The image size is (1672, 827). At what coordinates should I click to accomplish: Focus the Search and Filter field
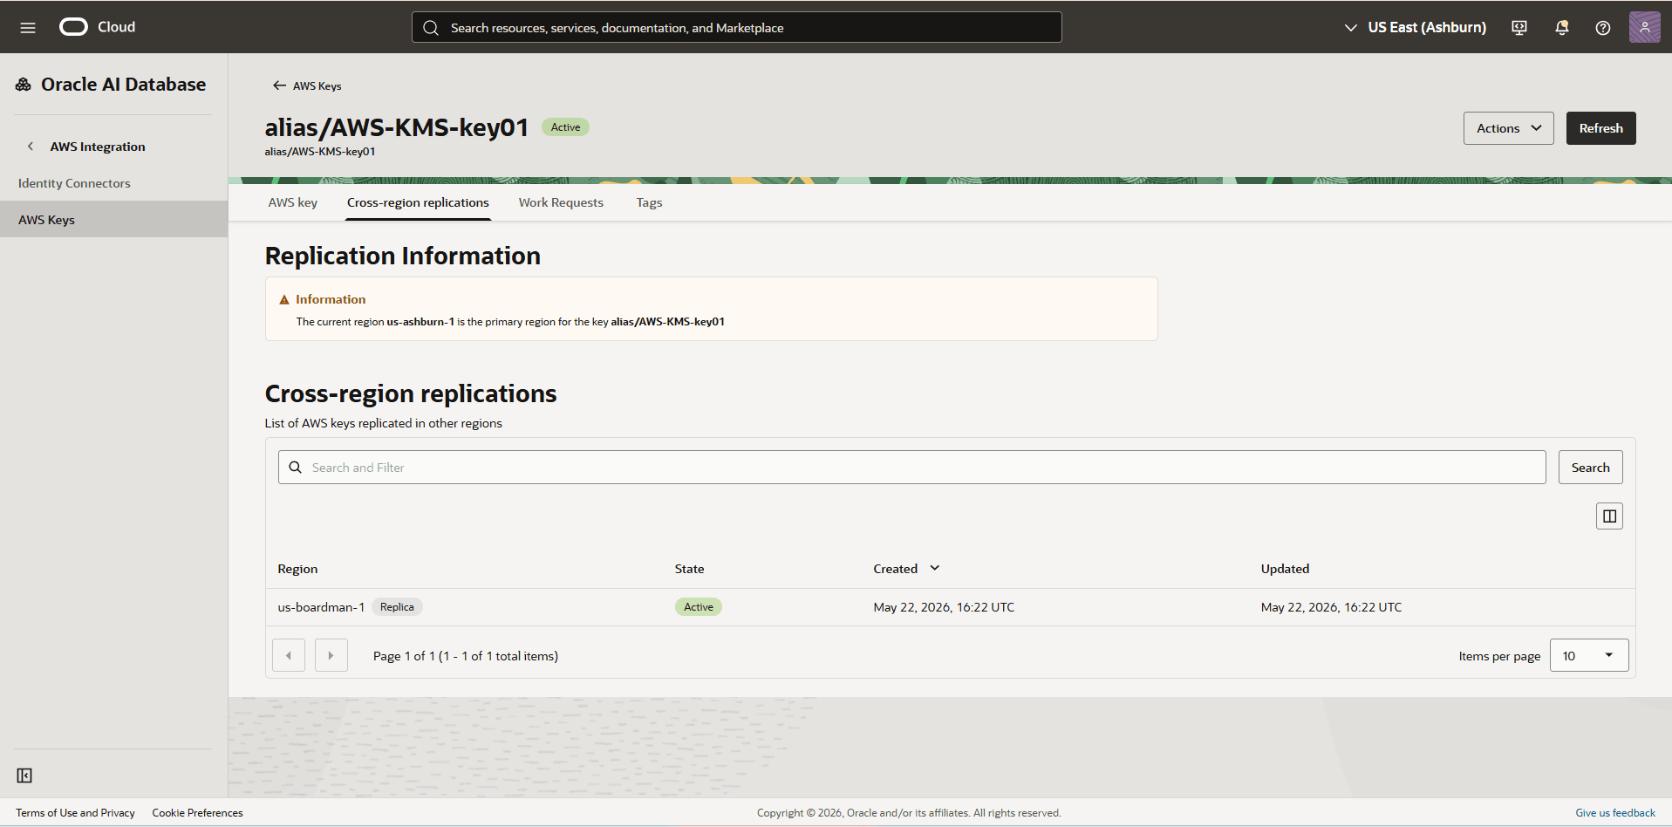coord(911,468)
